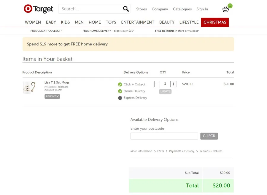Viewport: 267px width, 195px height.
Task: Select the Christmas menu tab
Action: [x=215, y=22]
